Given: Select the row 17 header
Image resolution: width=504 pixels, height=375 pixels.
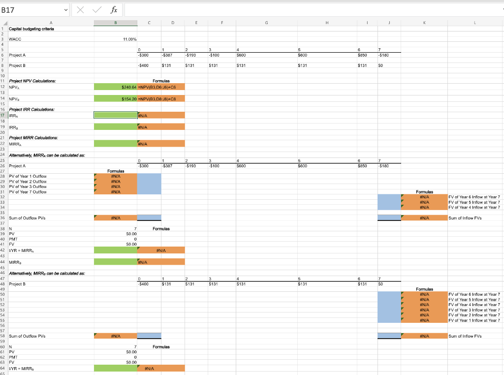Looking at the screenshot, I should click(x=3, y=115).
